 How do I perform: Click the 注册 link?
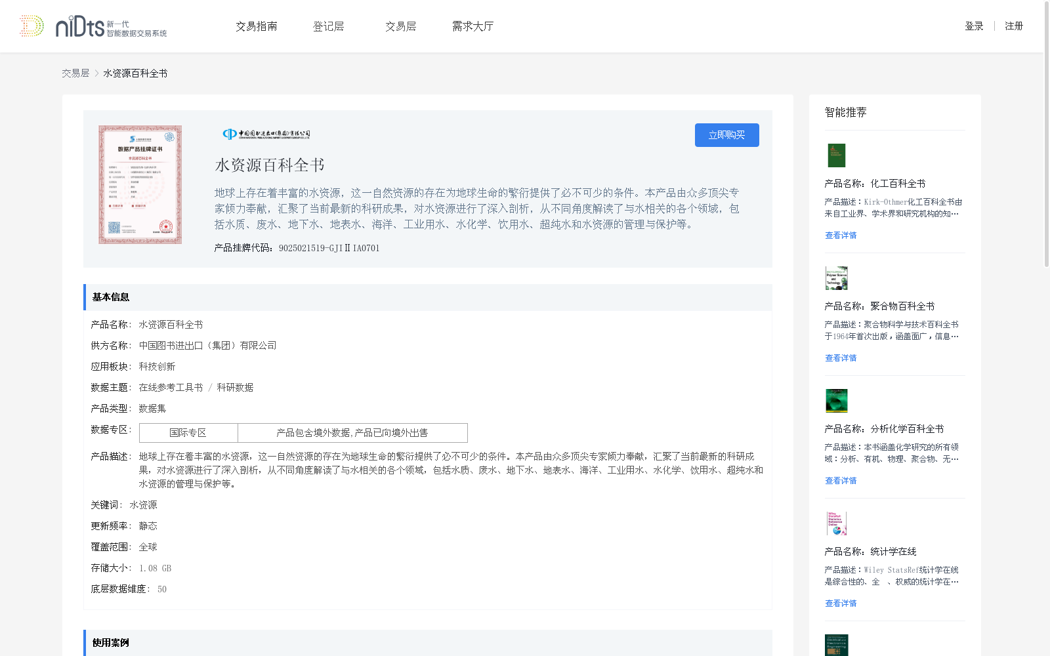pos(1014,26)
